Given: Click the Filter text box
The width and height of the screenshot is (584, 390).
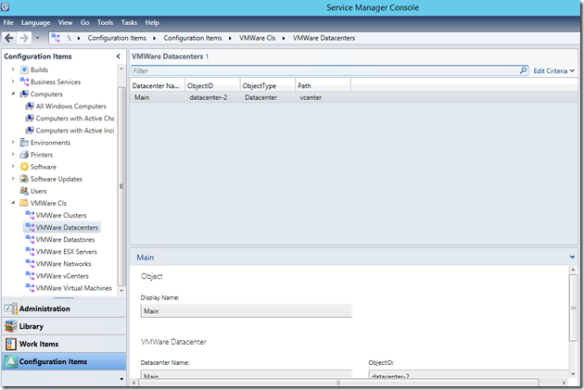Looking at the screenshot, I should (324, 70).
